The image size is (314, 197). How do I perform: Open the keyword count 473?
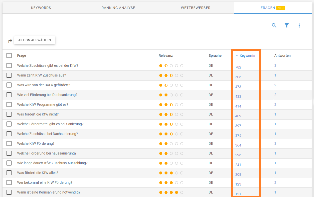238,87
